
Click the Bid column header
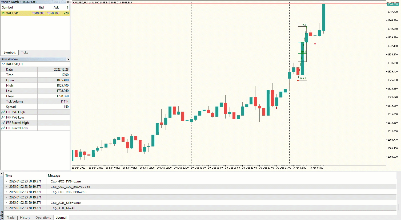[41, 7]
